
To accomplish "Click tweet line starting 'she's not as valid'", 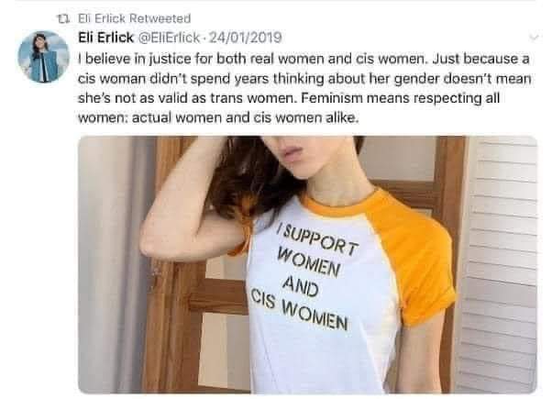I will [289, 98].
